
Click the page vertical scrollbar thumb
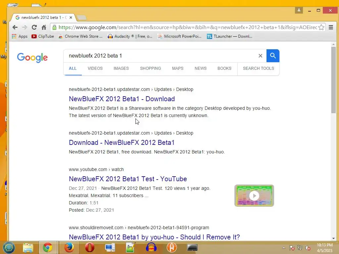pos(333,80)
